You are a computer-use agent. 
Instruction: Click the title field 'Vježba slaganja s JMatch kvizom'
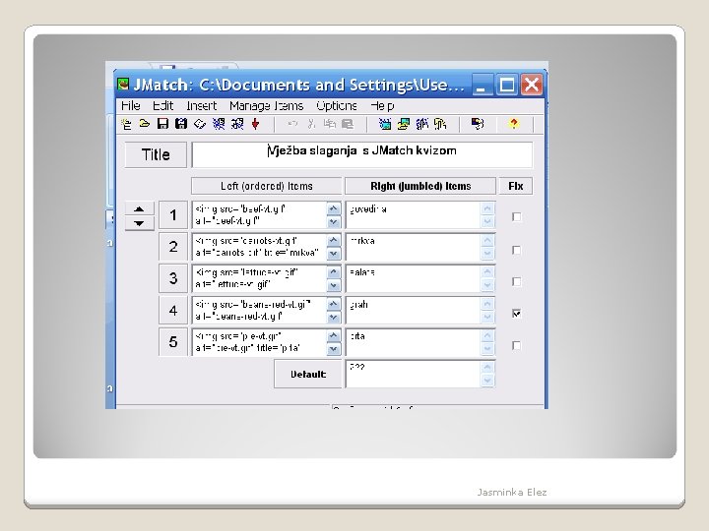(x=362, y=155)
